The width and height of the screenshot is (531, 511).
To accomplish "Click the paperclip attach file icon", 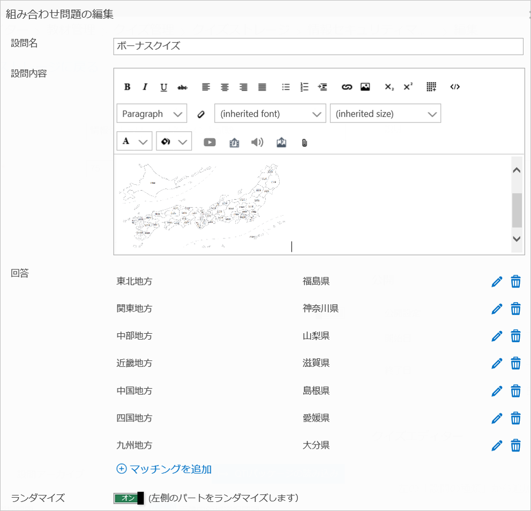I will (x=304, y=142).
